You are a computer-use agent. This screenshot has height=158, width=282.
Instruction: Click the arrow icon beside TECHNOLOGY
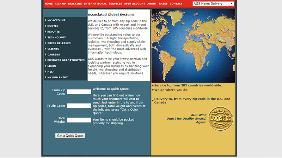click(x=45, y=37)
